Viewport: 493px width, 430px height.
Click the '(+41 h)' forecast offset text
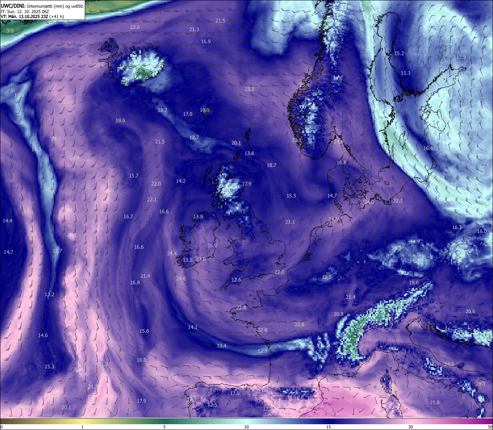(x=57, y=17)
